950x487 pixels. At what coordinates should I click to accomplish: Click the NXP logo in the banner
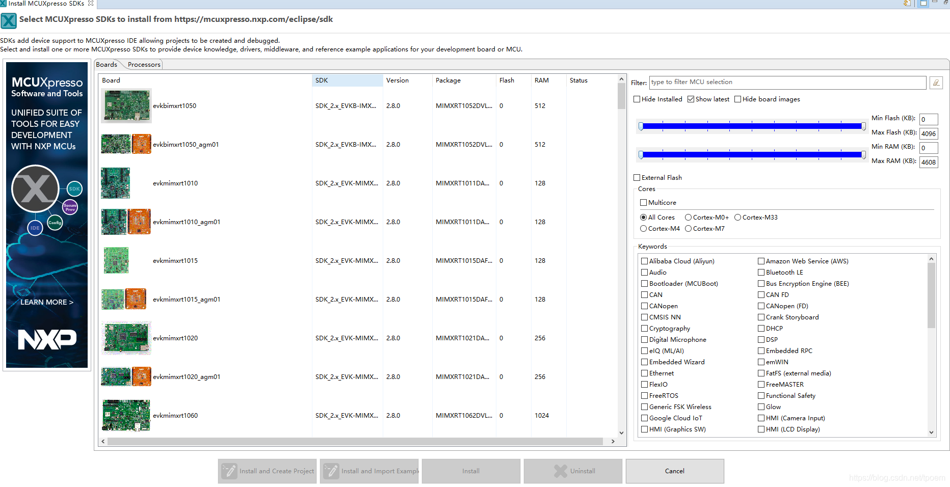tap(47, 339)
